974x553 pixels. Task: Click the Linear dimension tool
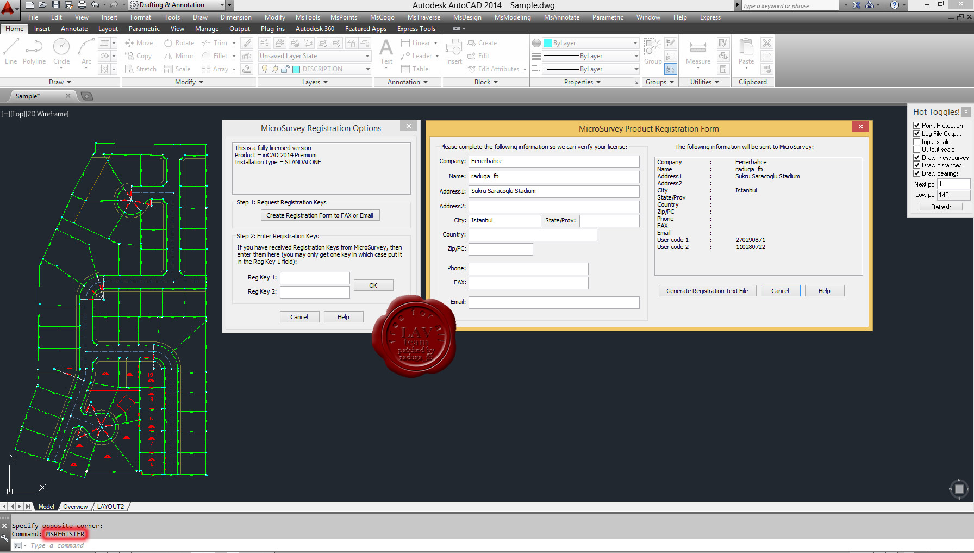tap(416, 43)
